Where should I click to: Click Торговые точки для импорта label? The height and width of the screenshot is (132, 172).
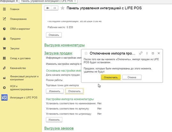point(63,85)
